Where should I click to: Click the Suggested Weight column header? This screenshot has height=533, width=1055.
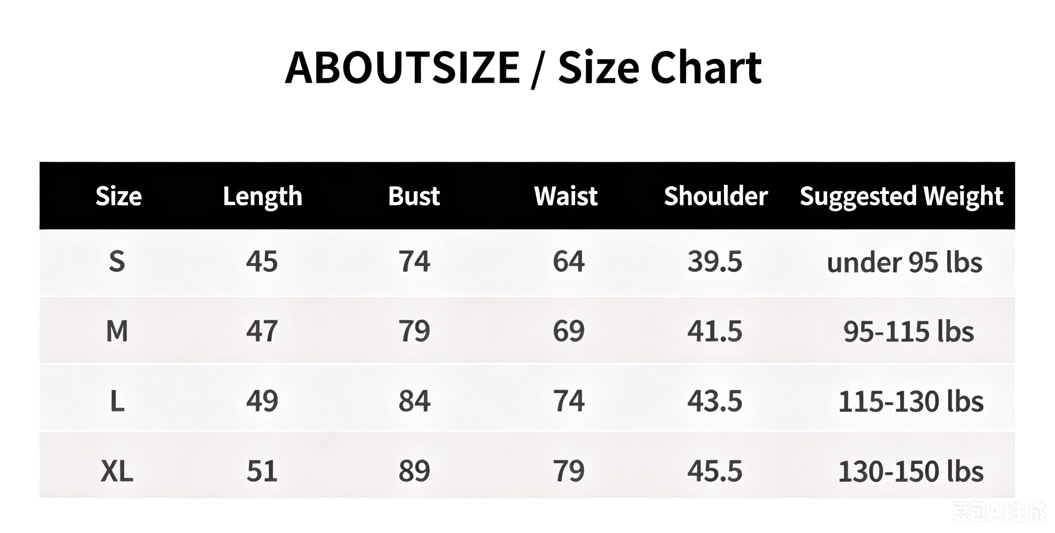pos(902,196)
